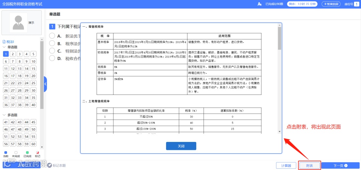The height and width of the screenshot is (170, 361).
Task: Click the 较低税率 table cell
Action: pyautogui.click(x=105, y=56)
